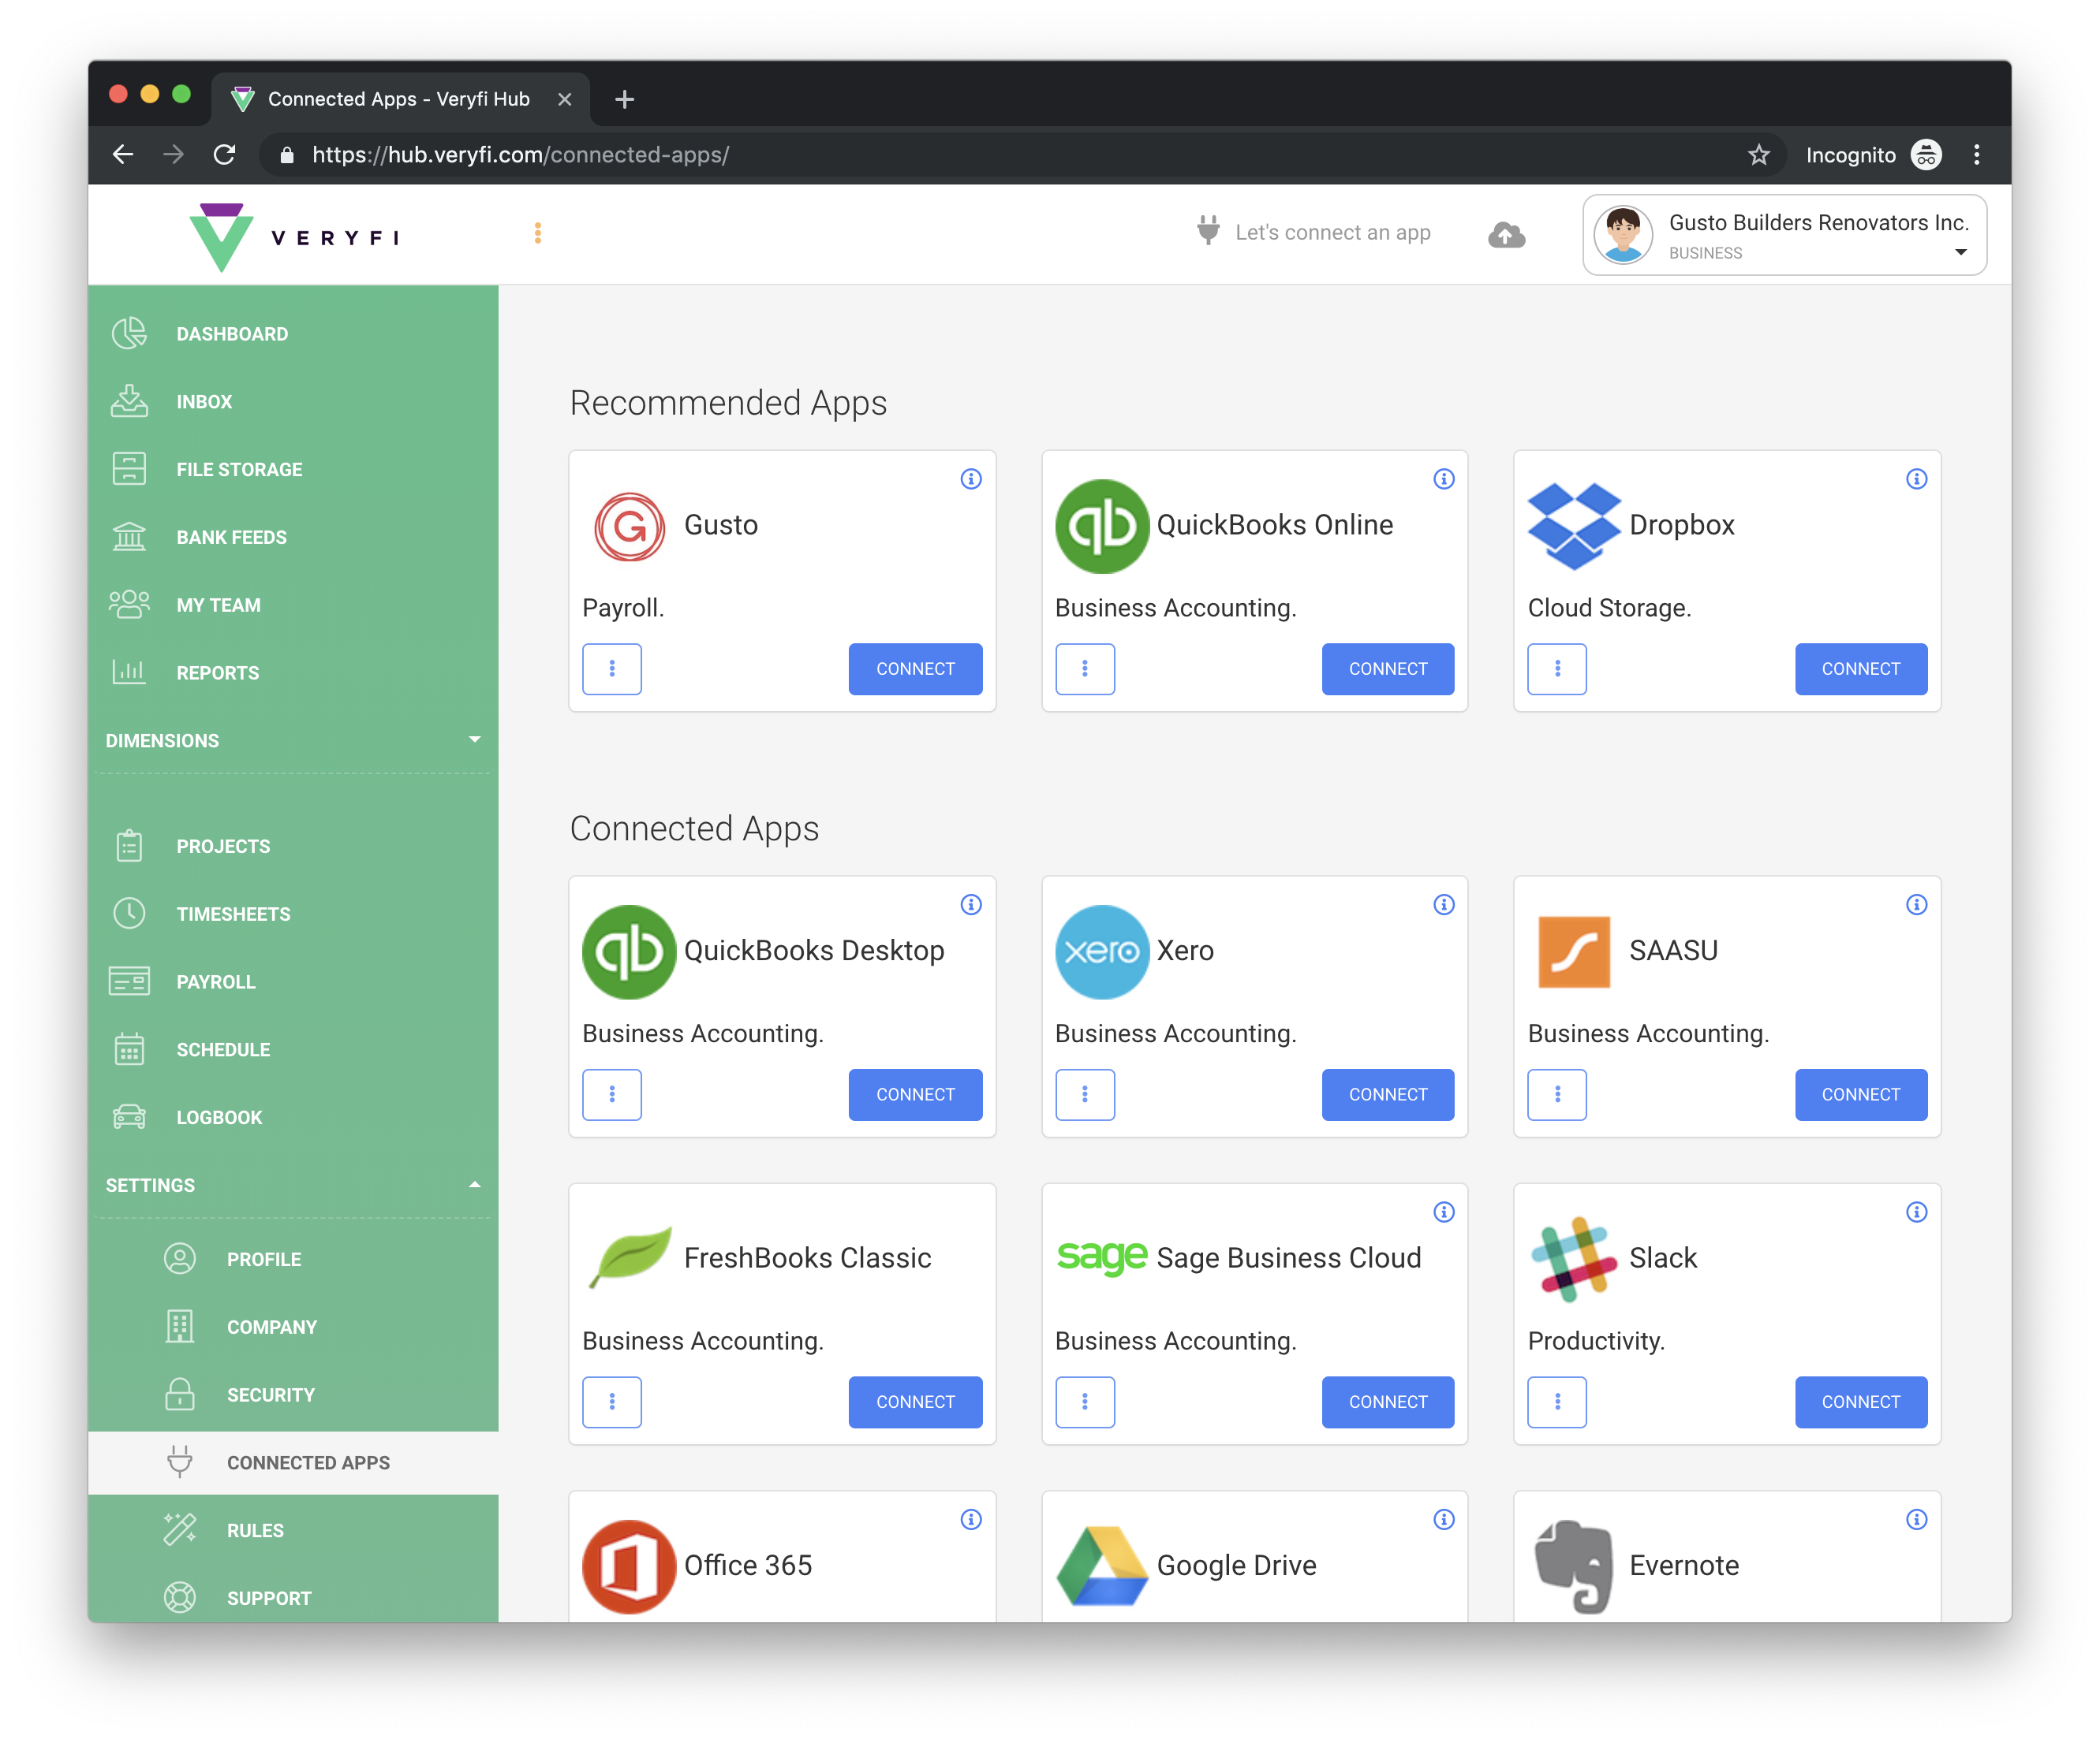
Task: Open info icon on Gusto card
Action: (x=970, y=479)
